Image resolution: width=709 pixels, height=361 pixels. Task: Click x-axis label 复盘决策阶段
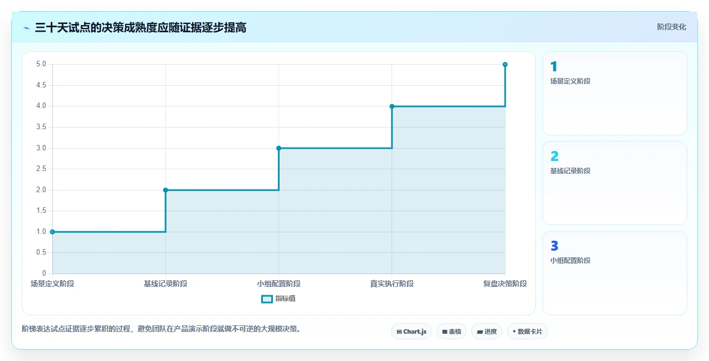coord(505,284)
